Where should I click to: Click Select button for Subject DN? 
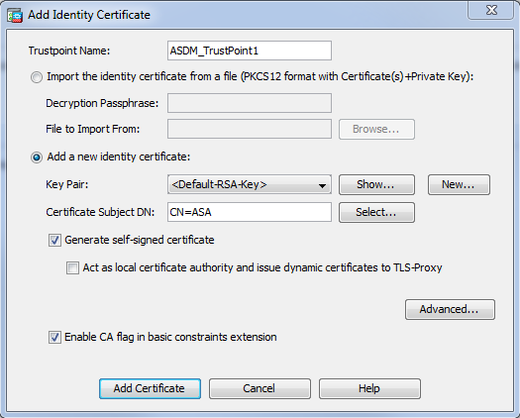[x=376, y=212]
